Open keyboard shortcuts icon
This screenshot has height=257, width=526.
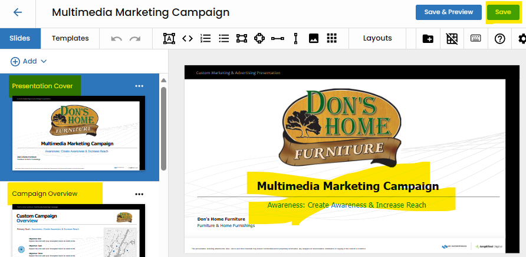coord(476,39)
